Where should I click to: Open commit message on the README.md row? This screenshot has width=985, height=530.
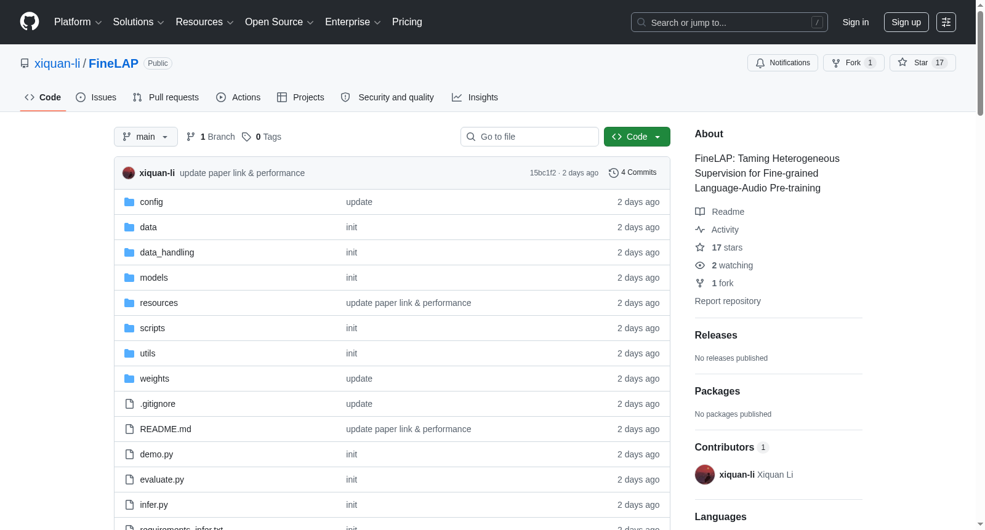[x=408, y=429]
